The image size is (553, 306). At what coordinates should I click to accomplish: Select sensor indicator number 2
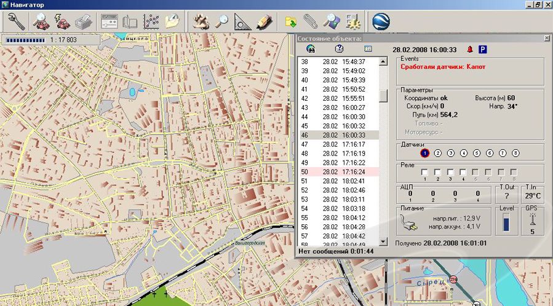click(x=438, y=153)
